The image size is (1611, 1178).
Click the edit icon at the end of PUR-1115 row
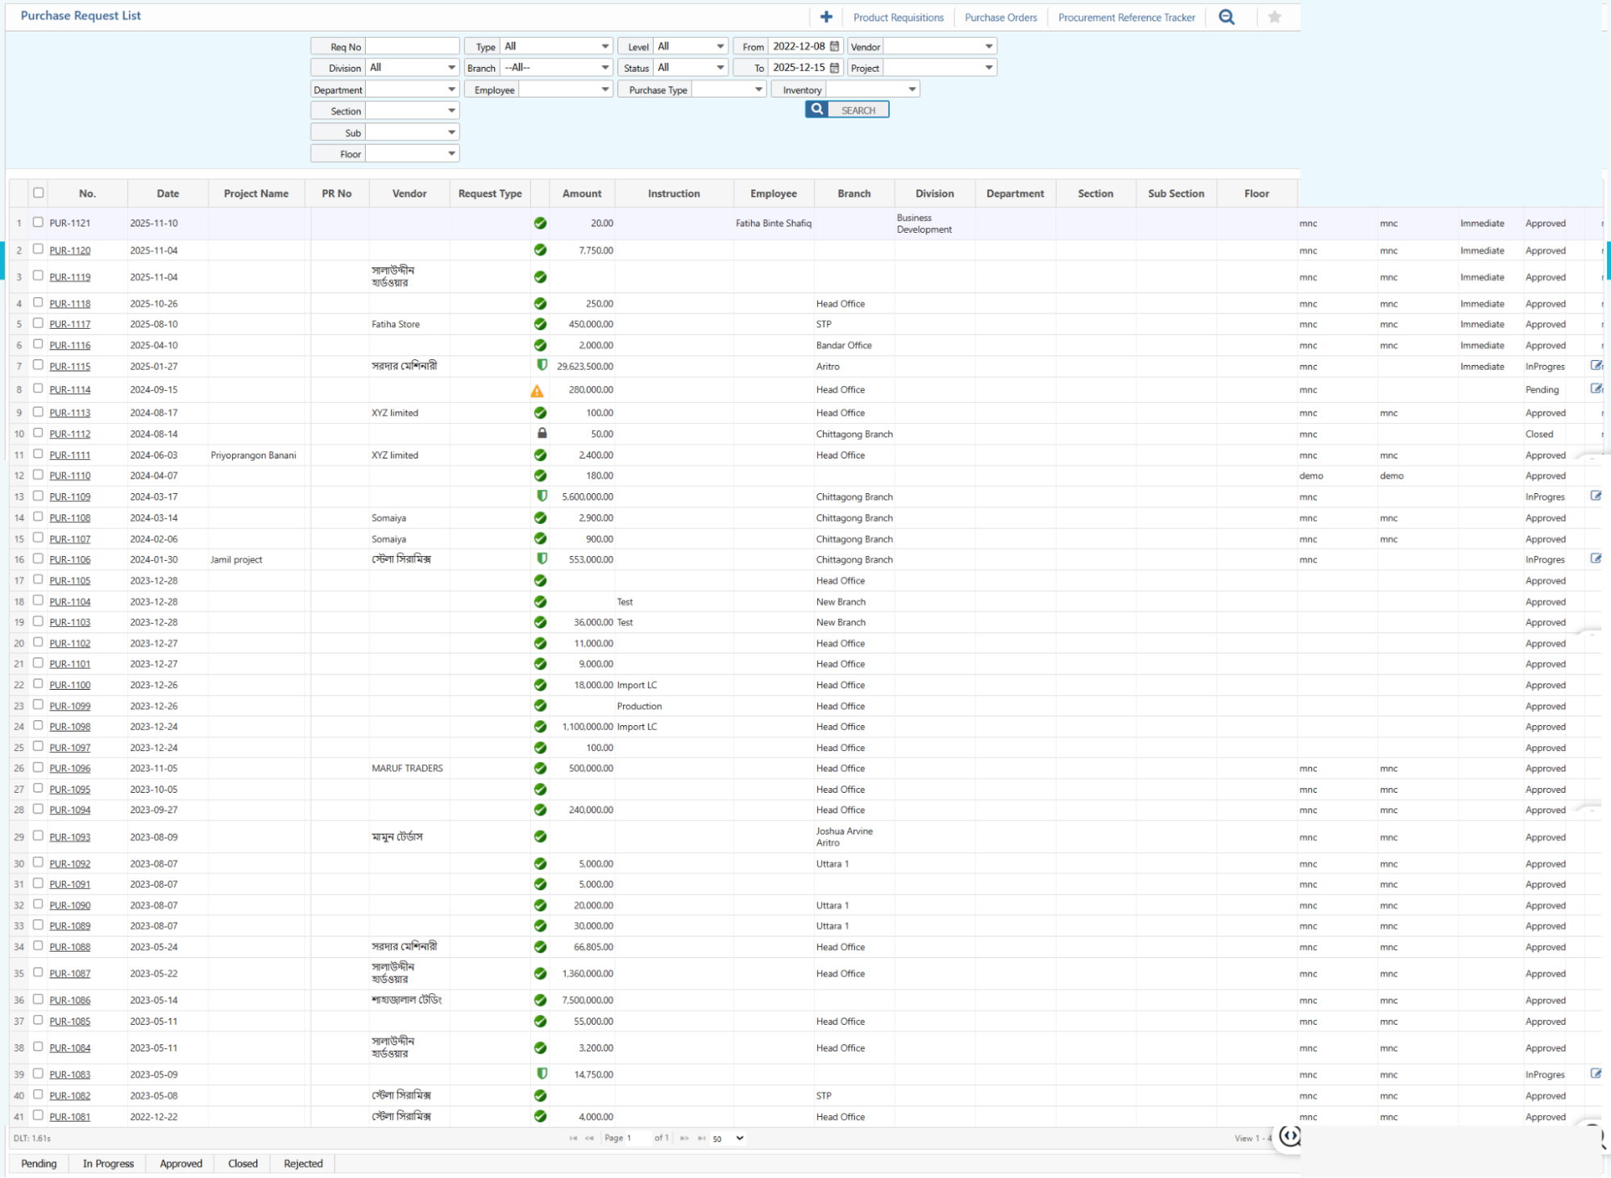click(1596, 365)
